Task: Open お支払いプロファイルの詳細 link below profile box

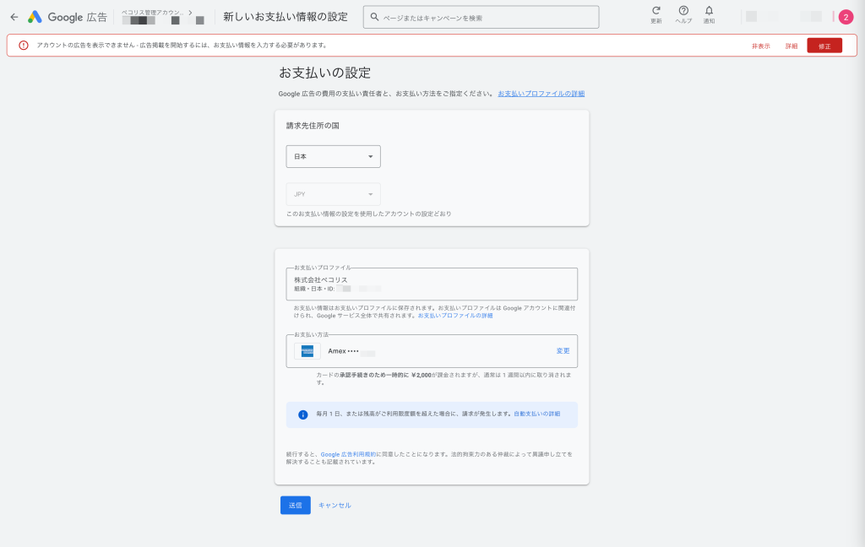Action: tap(455, 316)
